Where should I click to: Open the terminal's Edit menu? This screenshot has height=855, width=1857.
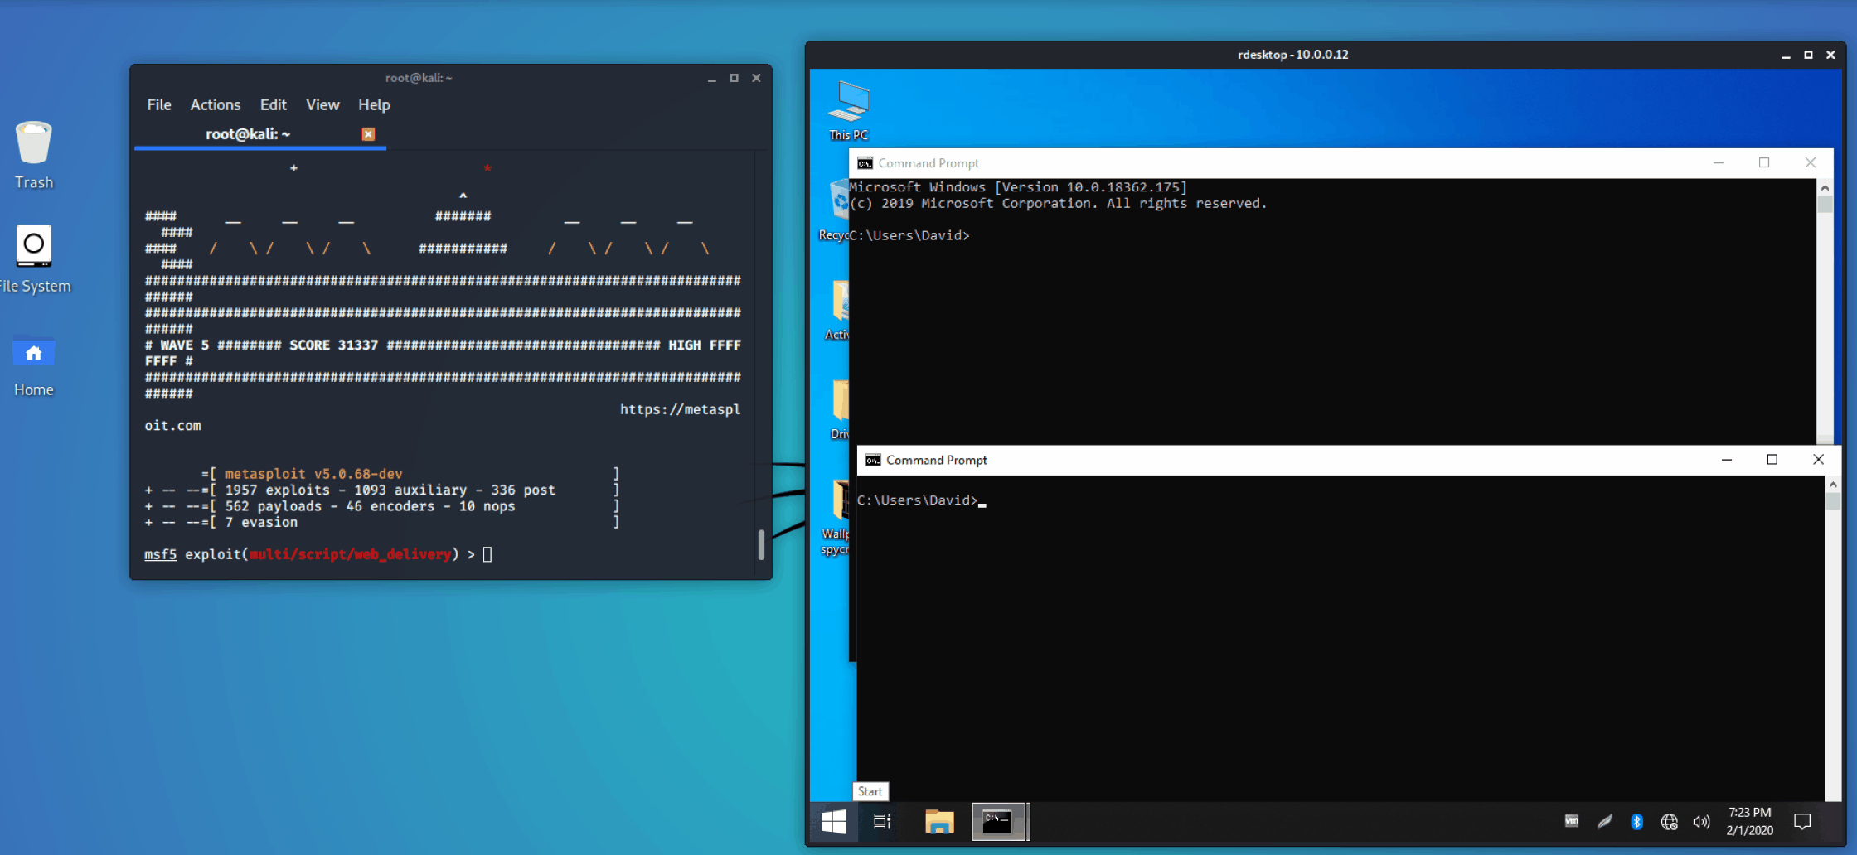coord(273,105)
